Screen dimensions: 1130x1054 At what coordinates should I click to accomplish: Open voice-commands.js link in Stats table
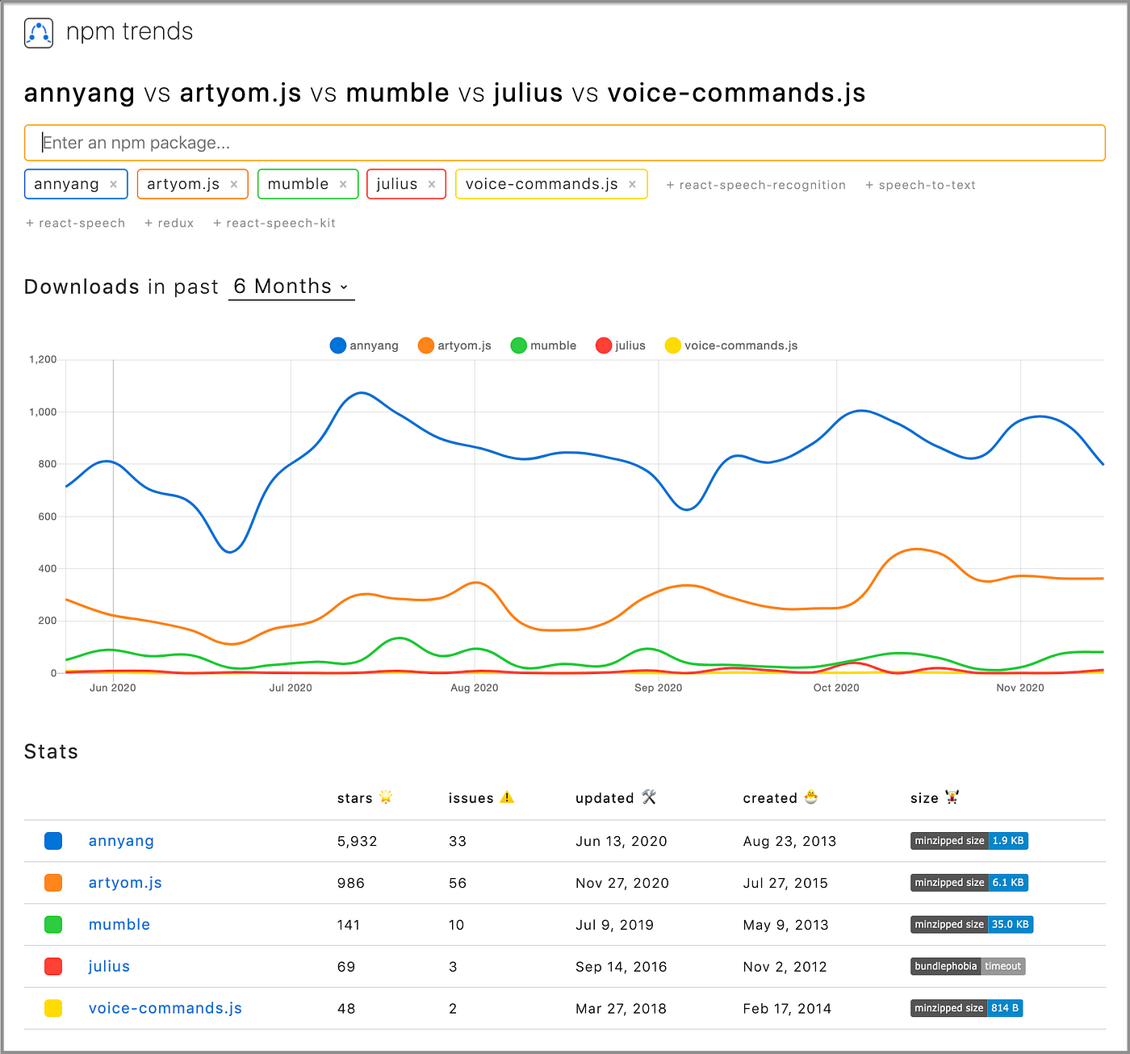pos(165,1009)
